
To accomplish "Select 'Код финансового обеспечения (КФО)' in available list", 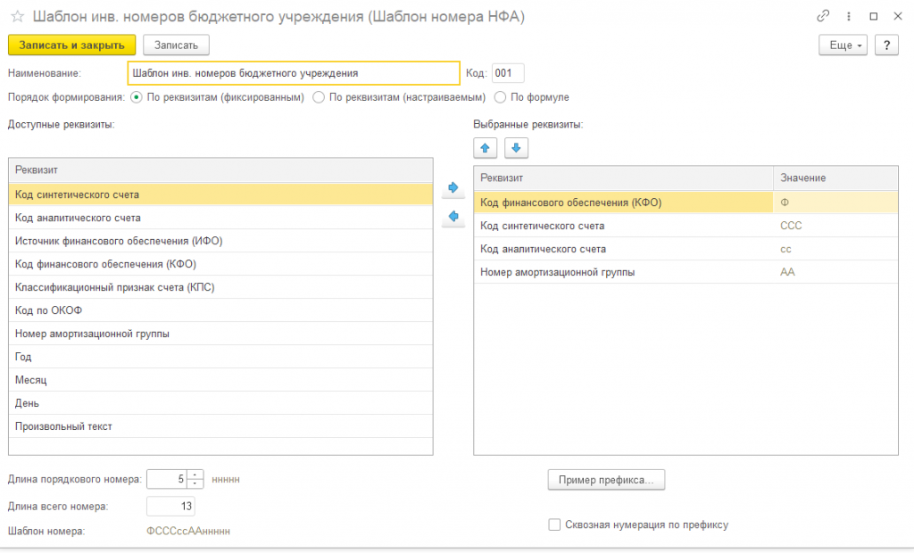I will point(220,264).
